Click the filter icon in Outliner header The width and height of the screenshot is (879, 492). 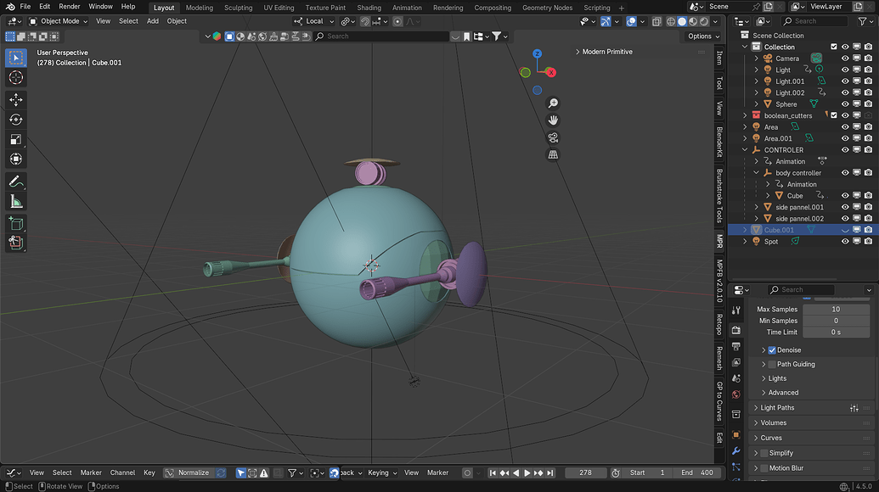click(x=863, y=21)
